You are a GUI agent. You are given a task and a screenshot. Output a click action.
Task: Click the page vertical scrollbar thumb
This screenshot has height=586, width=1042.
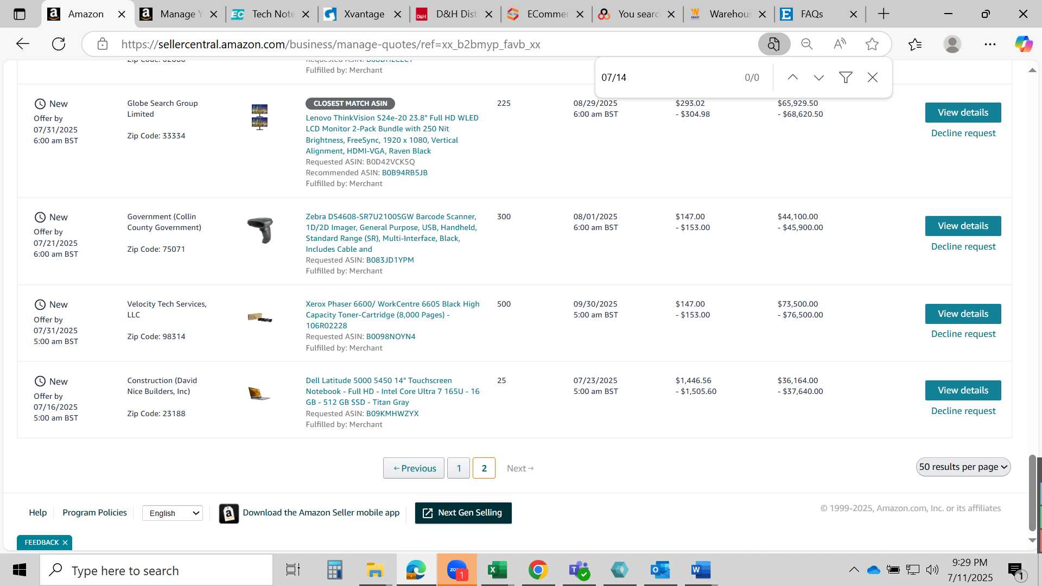pos(1032,493)
